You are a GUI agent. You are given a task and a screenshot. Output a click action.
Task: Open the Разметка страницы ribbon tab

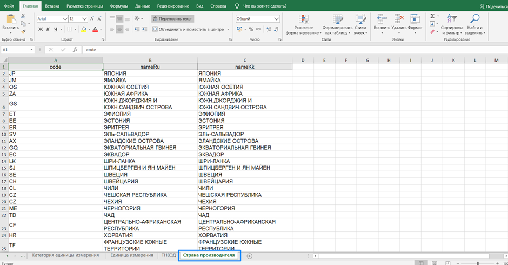point(85,6)
